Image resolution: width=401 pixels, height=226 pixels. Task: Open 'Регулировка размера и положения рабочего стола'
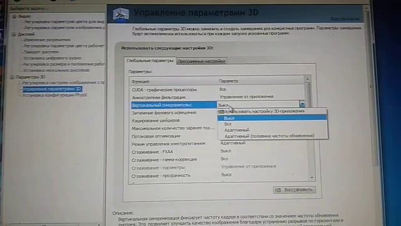coord(64,64)
